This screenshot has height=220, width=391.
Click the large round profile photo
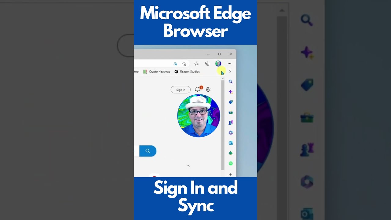[199, 116]
